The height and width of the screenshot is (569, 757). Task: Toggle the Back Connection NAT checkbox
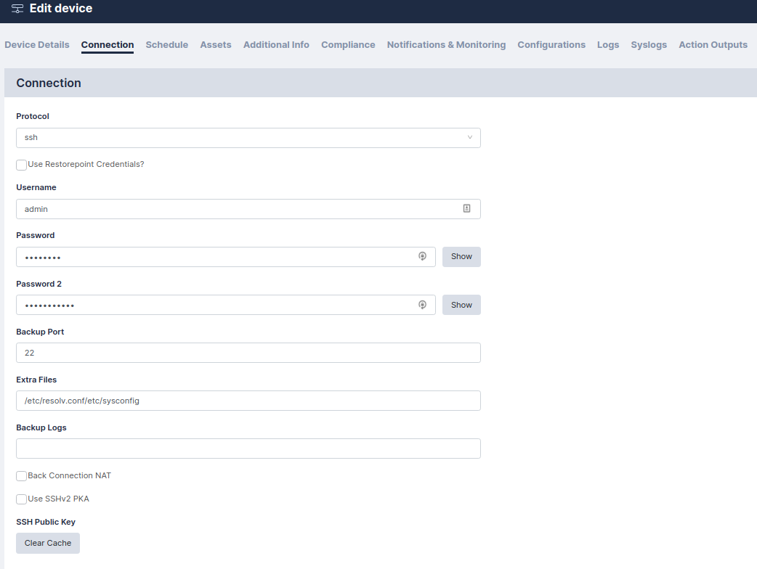click(x=21, y=476)
